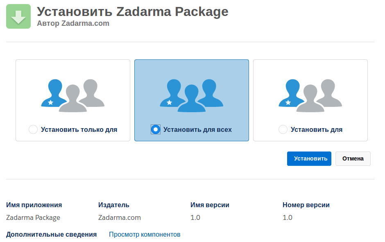The height and width of the screenshot is (242, 385).
Task: Click the "Дополнительные сведения" label
Action: pyautogui.click(x=51, y=235)
